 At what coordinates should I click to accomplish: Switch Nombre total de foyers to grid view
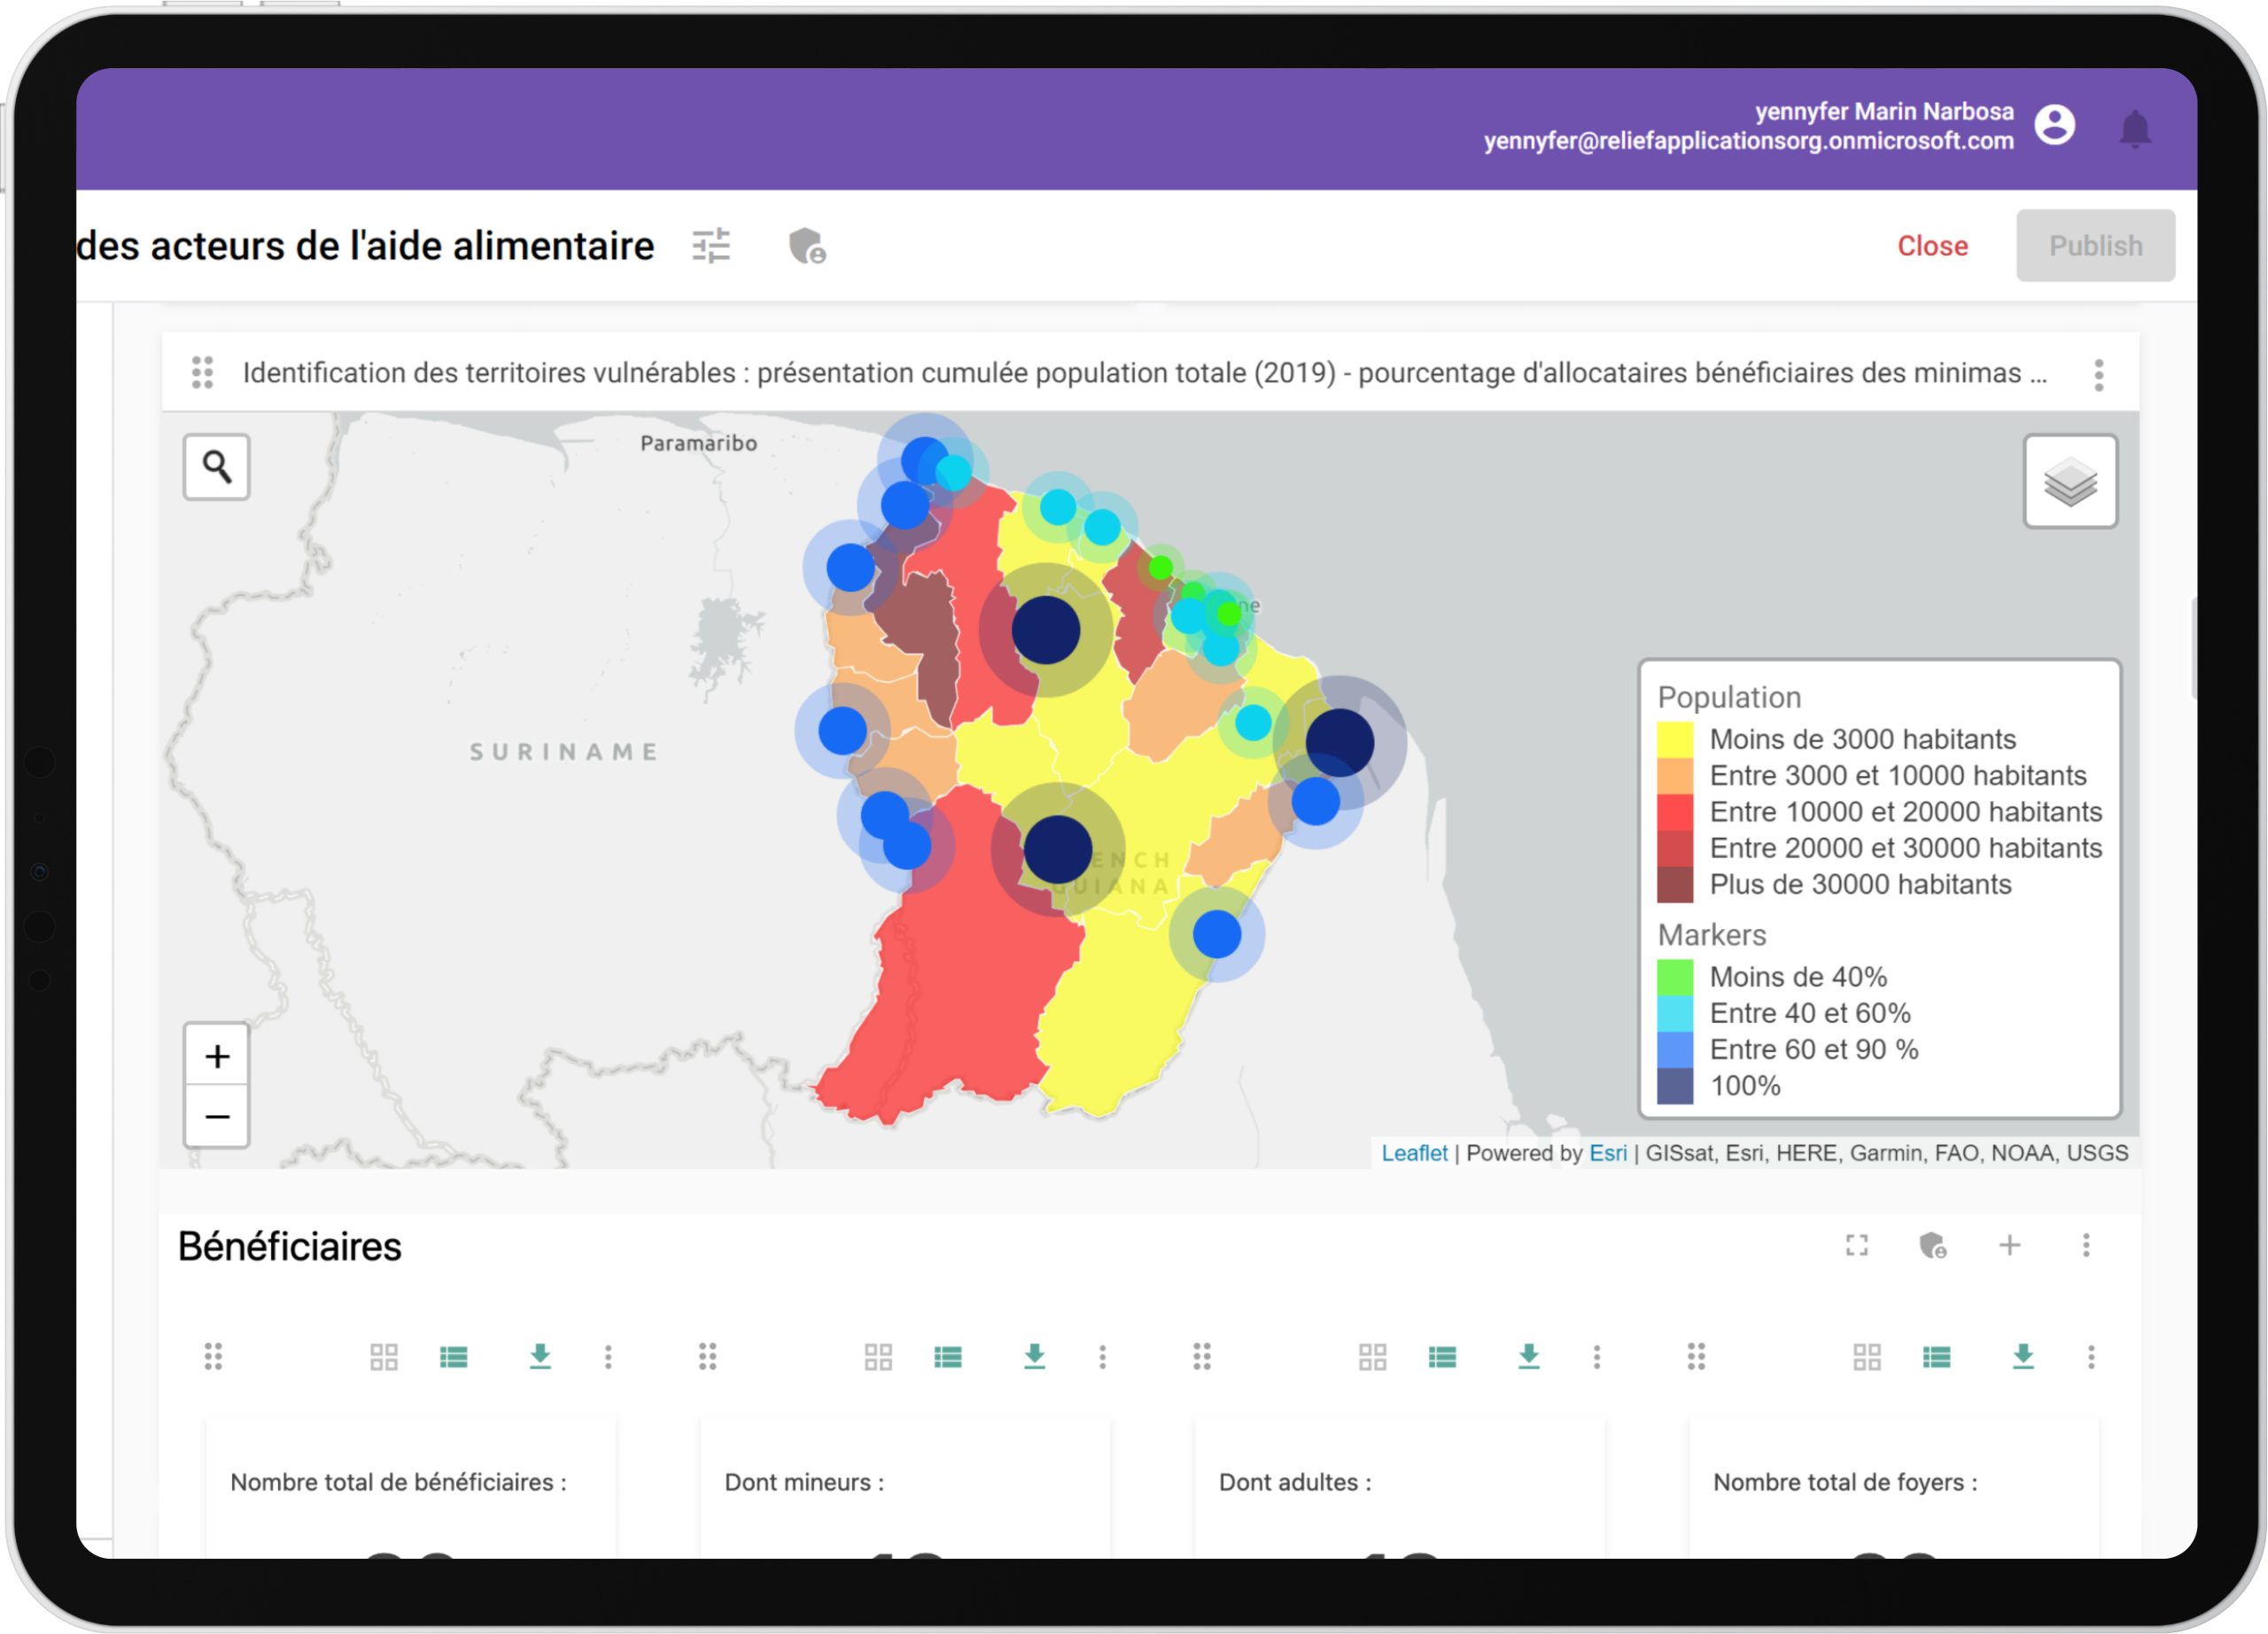[x=1866, y=1357]
